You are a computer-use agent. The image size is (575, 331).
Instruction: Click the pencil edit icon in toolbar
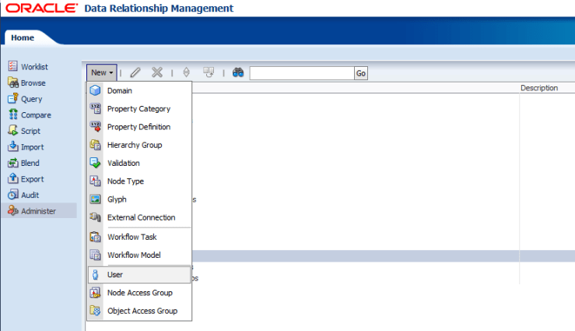(135, 72)
